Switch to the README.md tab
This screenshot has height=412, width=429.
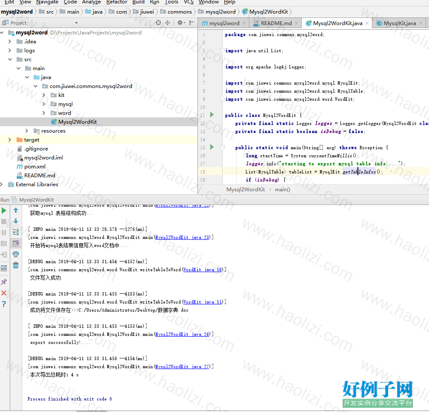tap(276, 23)
